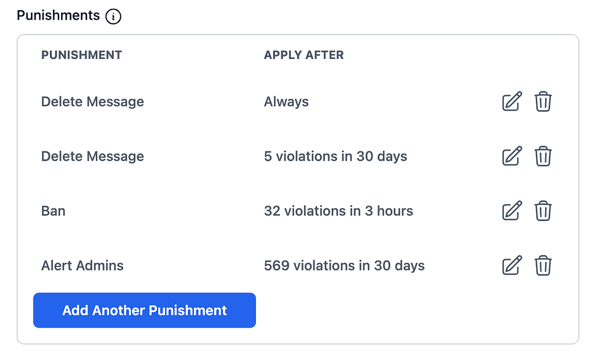The image size is (595, 359).
Task: Delete the punishment that applies Always
Action: (543, 102)
